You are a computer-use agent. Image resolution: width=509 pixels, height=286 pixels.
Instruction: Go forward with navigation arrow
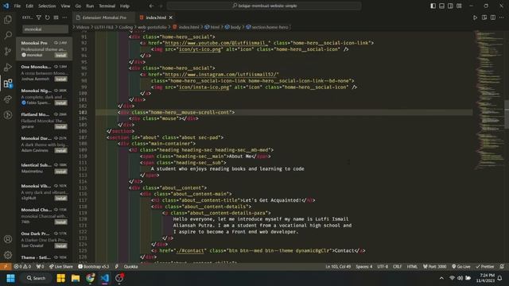point(161,6)
